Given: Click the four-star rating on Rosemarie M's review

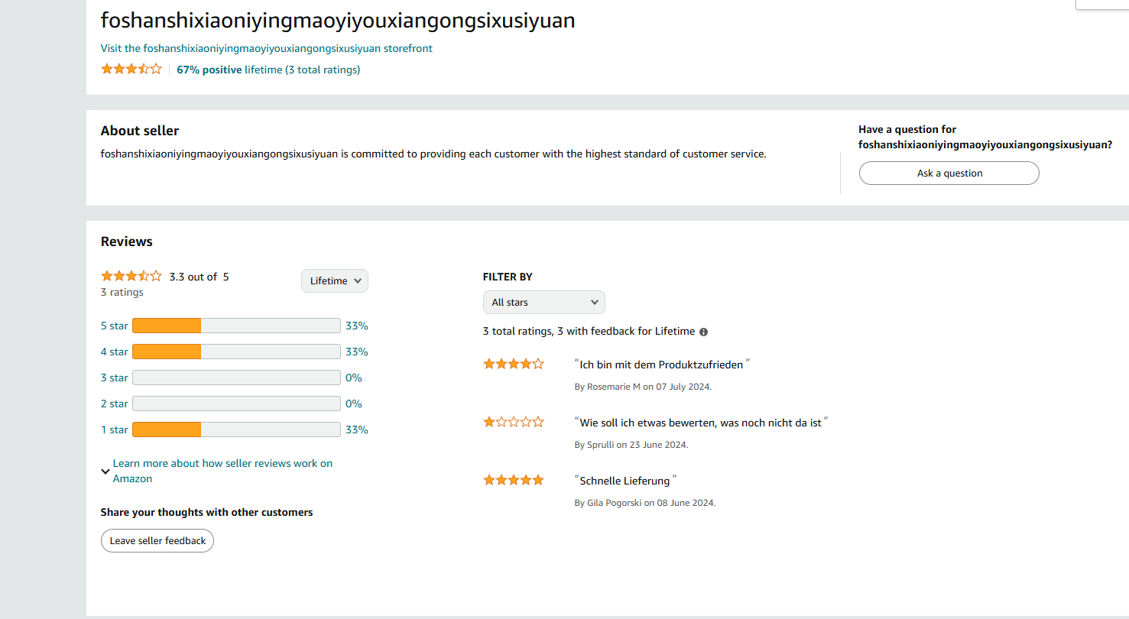Looking at the screenshot, I should [x=514, y=365].
